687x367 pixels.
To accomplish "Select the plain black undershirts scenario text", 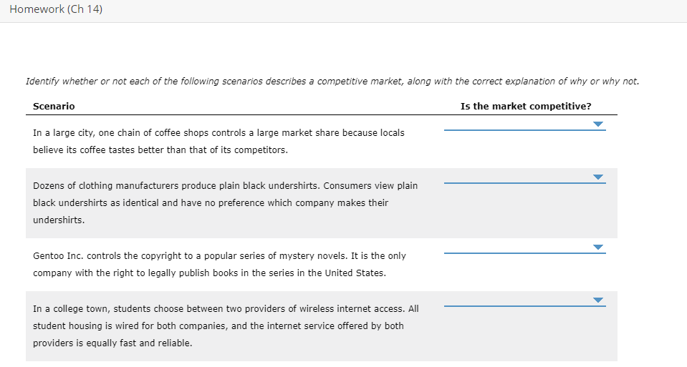I will pyautogui.click(x=225, y=202).
